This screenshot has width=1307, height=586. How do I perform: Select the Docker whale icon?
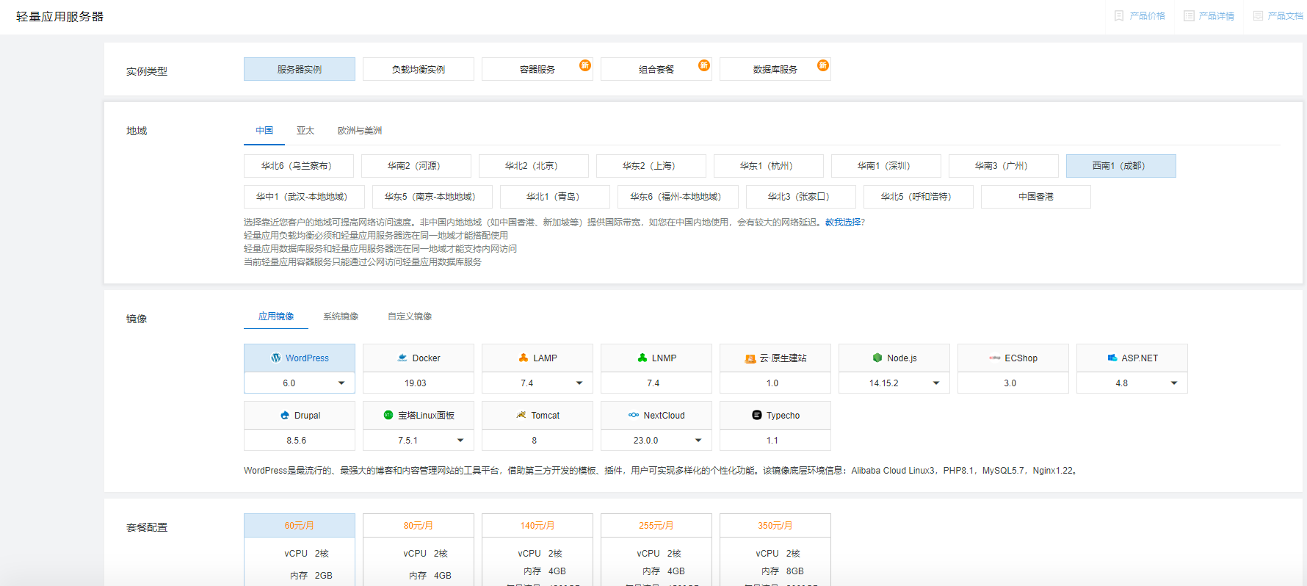coord(402,358)
